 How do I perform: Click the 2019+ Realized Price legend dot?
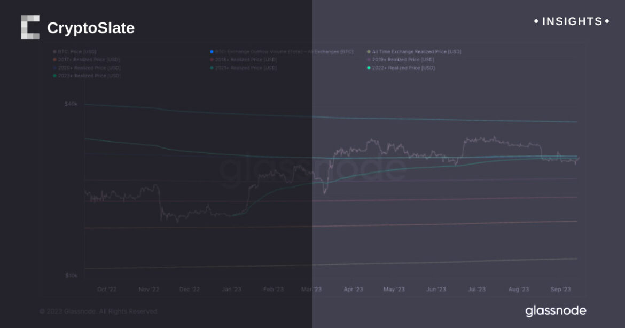pos(369,60)
